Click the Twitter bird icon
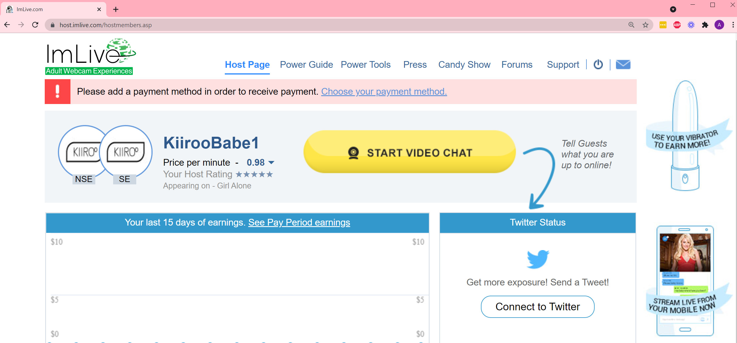Image resolution: width=737 pixels, height=343 pixels. (538, 259)
